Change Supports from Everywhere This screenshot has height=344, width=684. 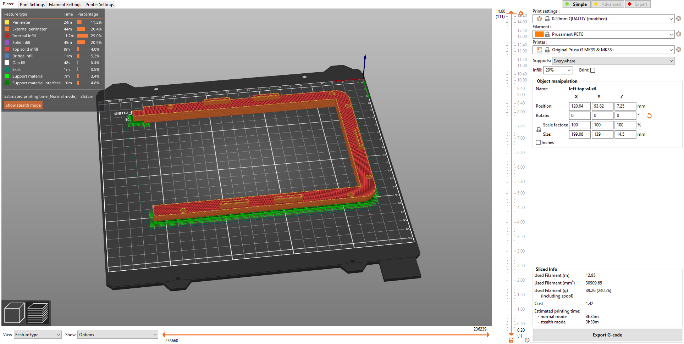(613, 61)
